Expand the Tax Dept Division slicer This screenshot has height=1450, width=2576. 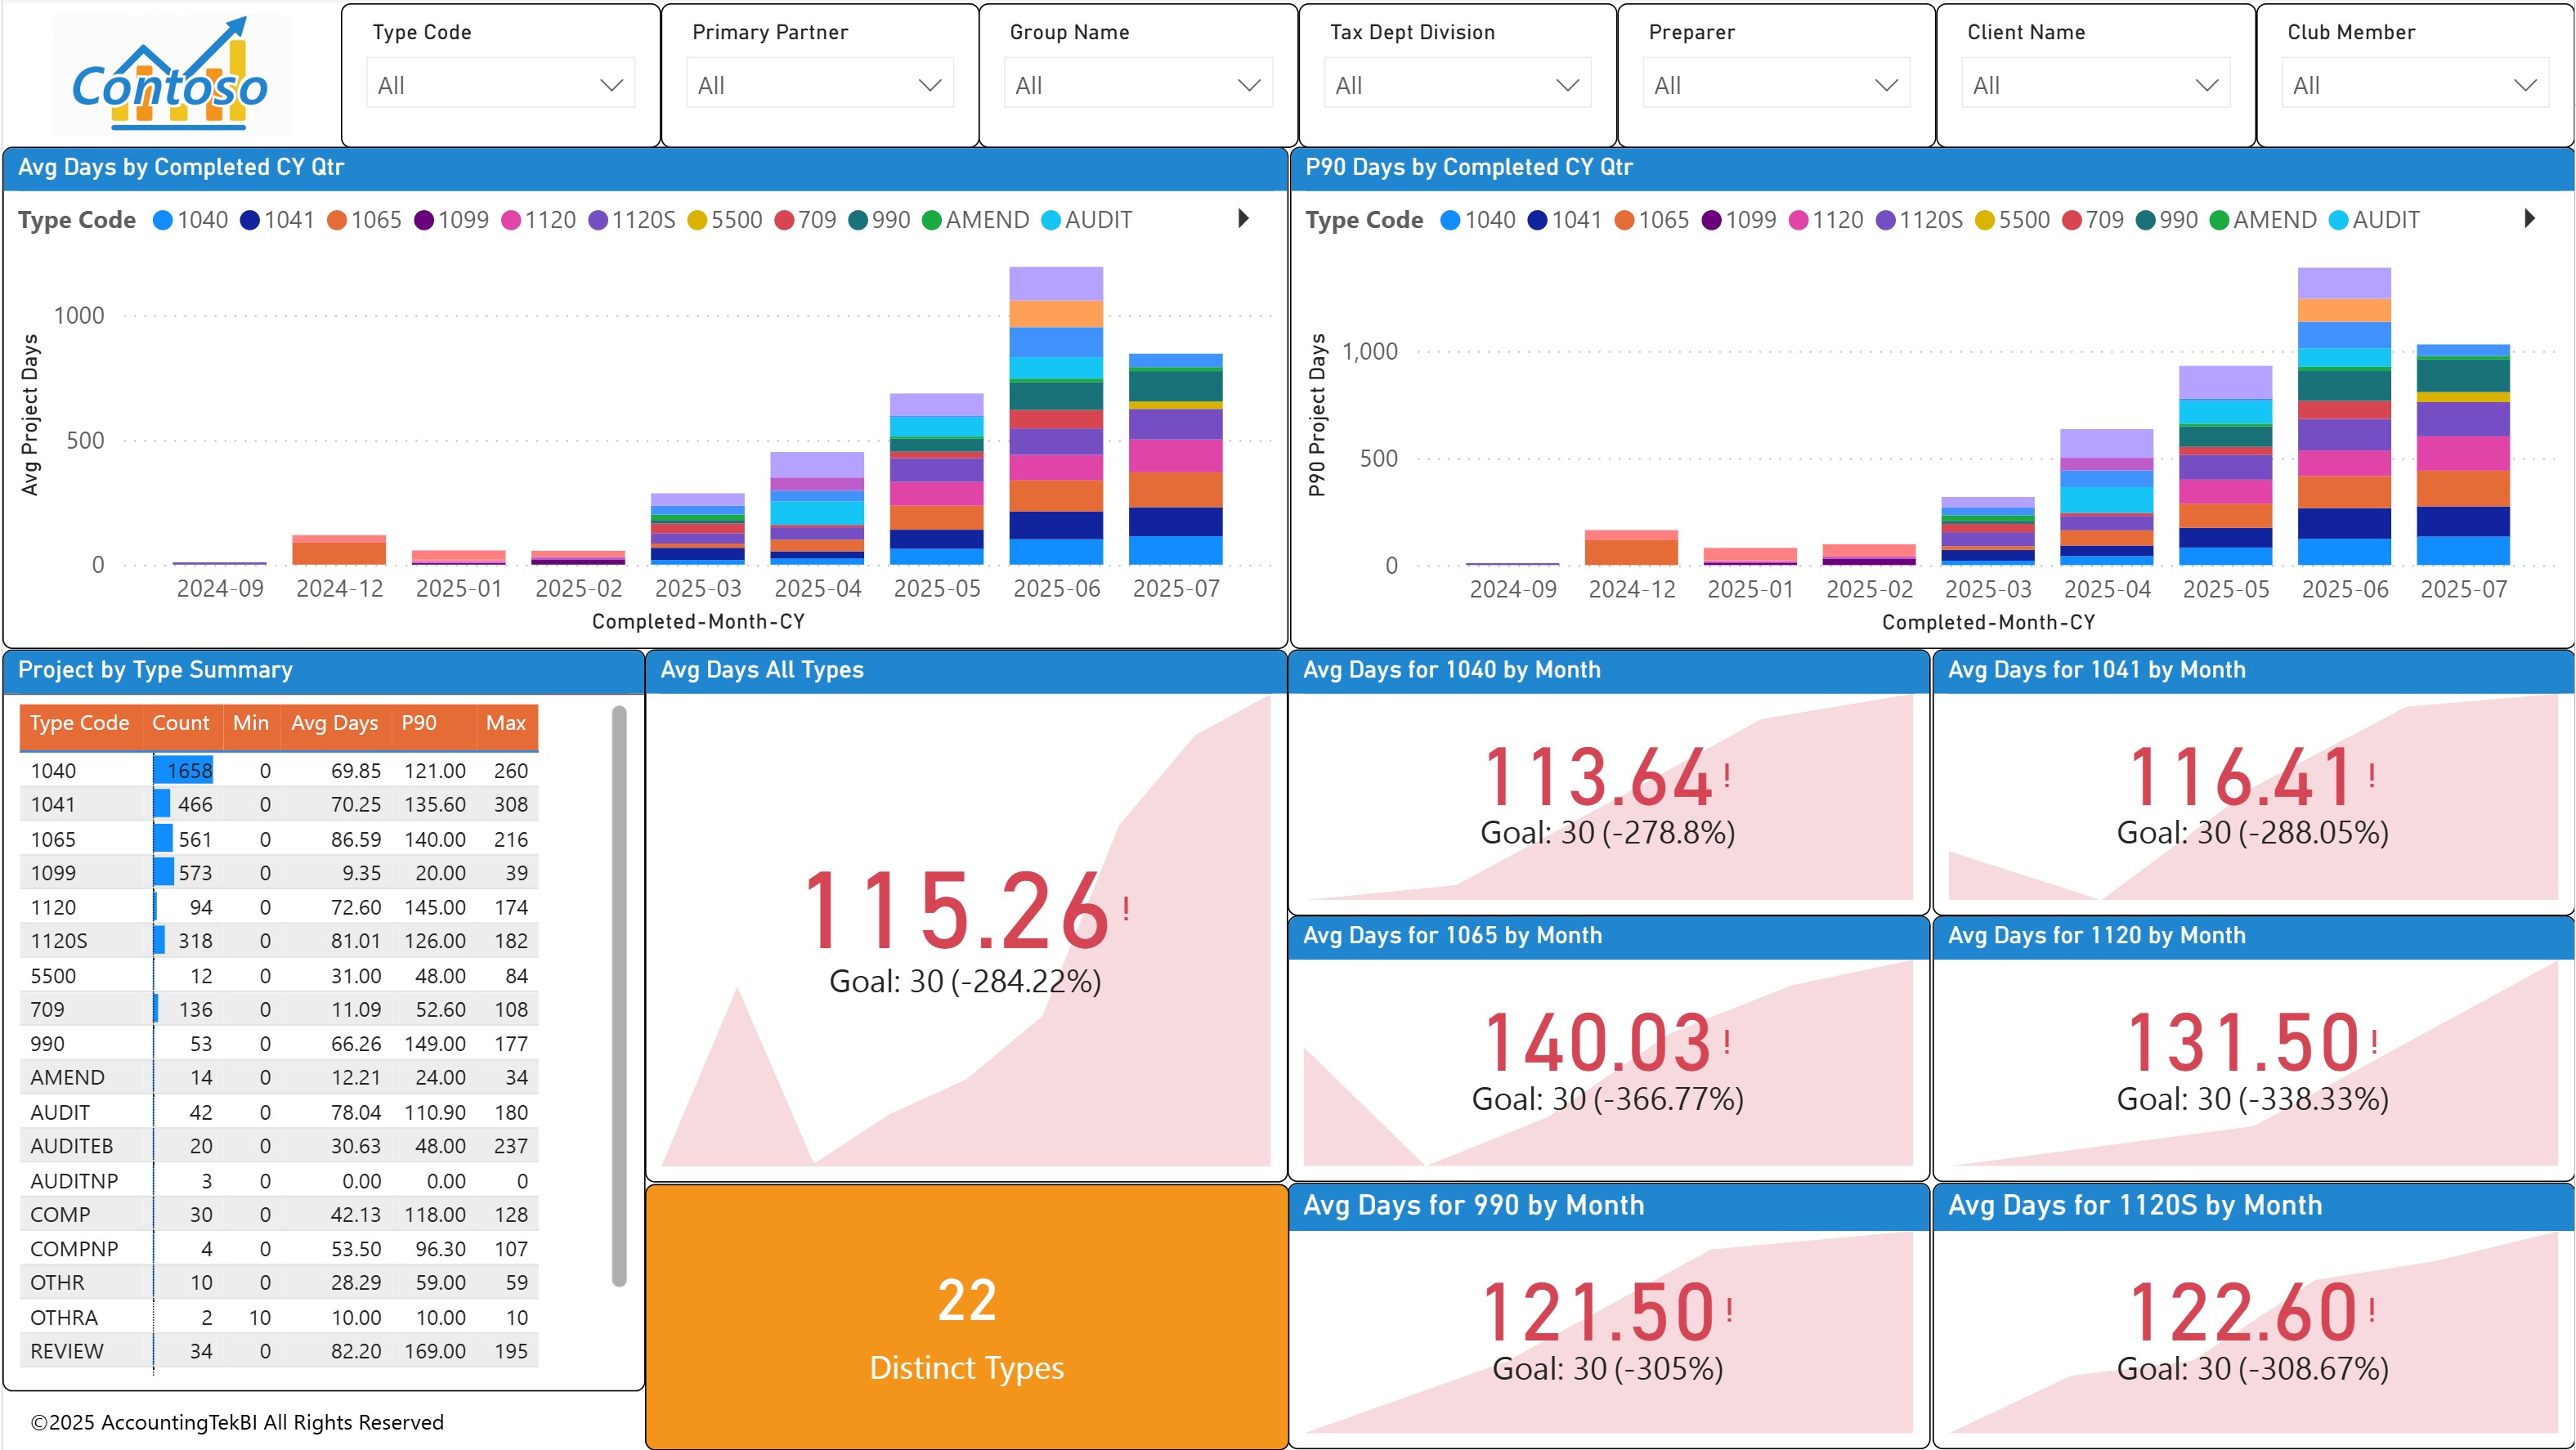[x=1457, y=84]
